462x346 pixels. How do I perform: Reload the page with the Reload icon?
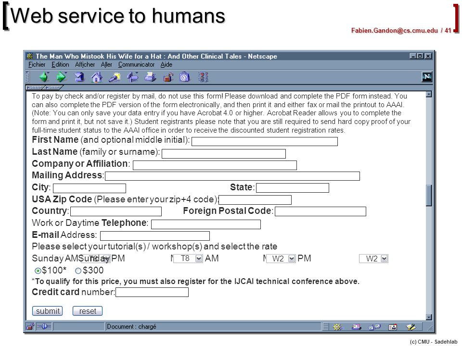click(79, 77)
